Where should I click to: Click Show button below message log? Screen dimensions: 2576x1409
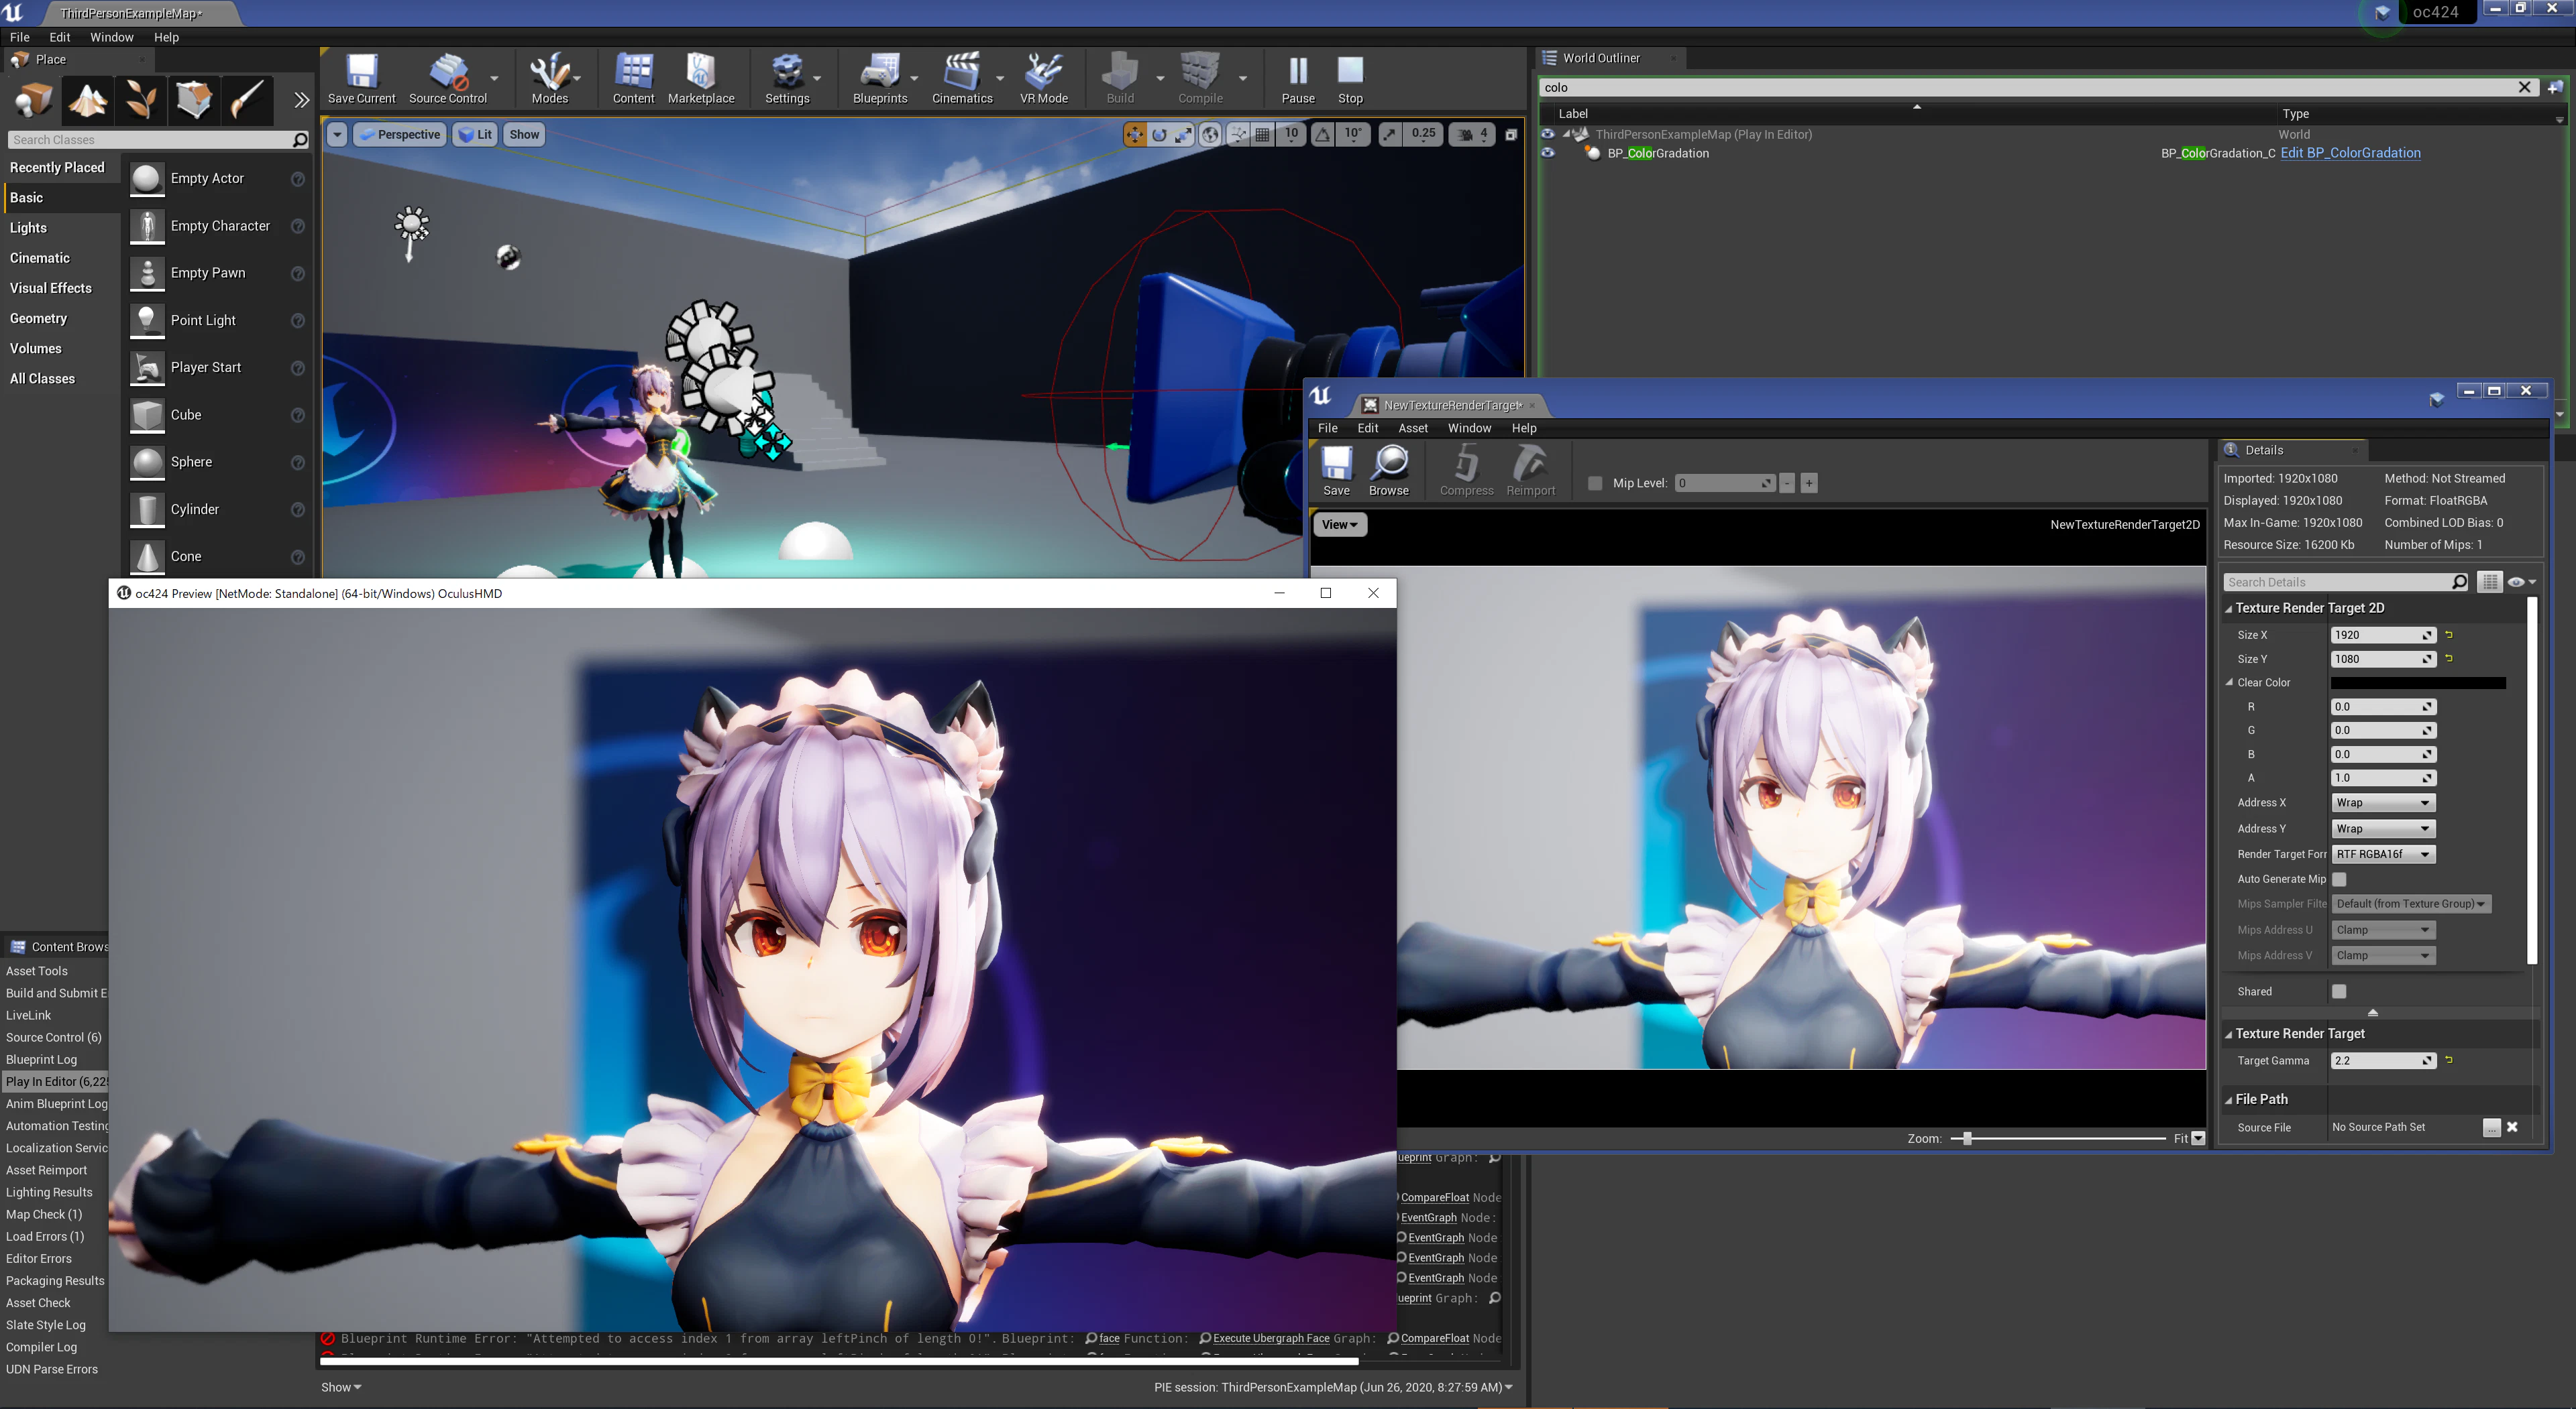pos(341,1387)
